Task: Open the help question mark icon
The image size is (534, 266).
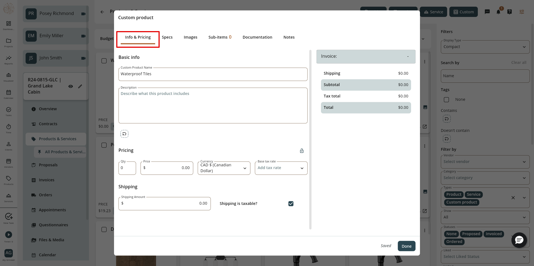Action: [510, 12]
